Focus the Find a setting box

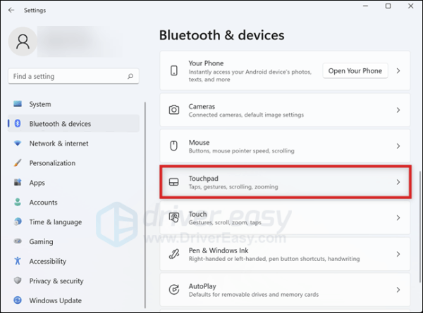click(73, 76)
